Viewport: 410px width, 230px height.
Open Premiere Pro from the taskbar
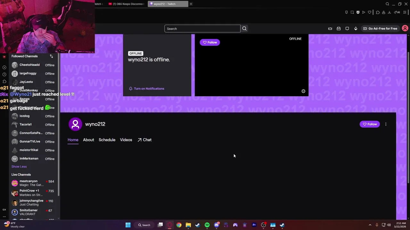(254, 225)
